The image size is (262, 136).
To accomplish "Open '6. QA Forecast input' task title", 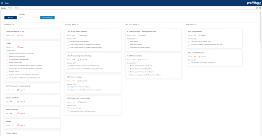I will coord(142,32).
